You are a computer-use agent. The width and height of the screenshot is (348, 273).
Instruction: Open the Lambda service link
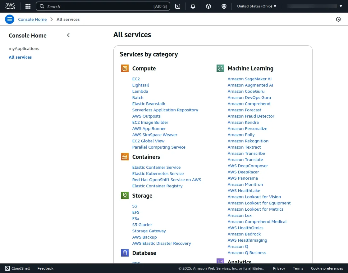140,91
